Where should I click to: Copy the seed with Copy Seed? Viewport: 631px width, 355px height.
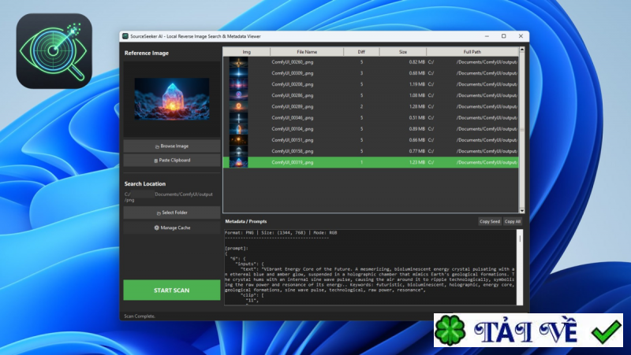pyautogui.click(x=490, y=222)
